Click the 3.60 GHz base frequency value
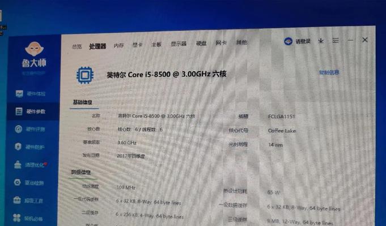Screen dimensions: 386x226 point(127,142)
